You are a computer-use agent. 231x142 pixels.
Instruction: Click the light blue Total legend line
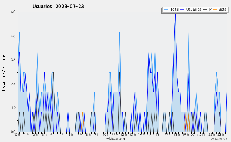pos(166,9)
